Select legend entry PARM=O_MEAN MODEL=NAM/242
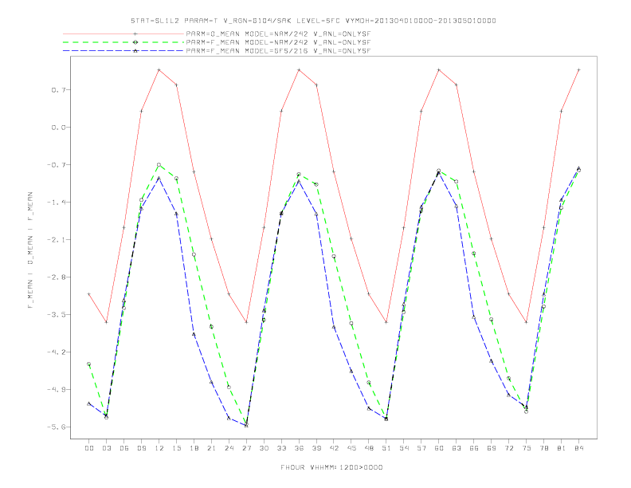This screenshot has height=488, width=631. (x=278, y=33)
